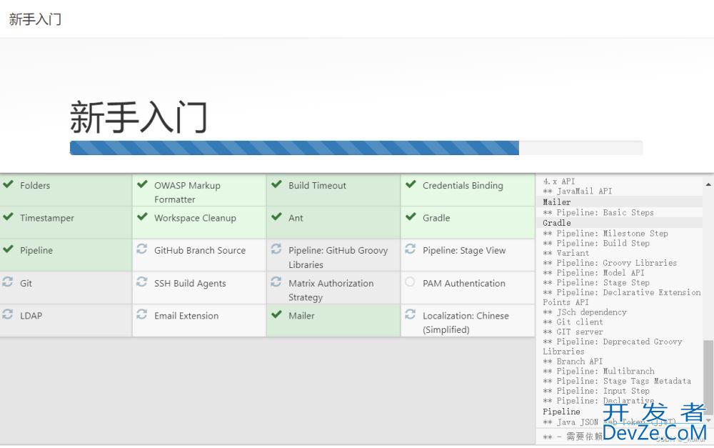Screen dimensions: 714x448
Task: Click the refresh spinner beside GitHub Branch Source
Action: [141, 249]
